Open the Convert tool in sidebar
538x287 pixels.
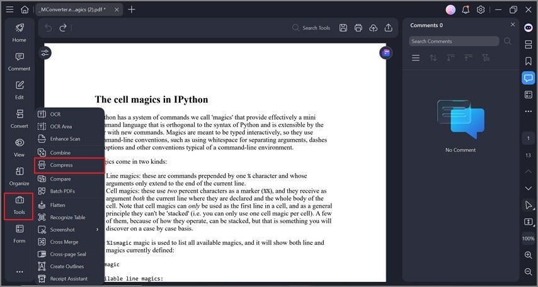coord(19,119)
